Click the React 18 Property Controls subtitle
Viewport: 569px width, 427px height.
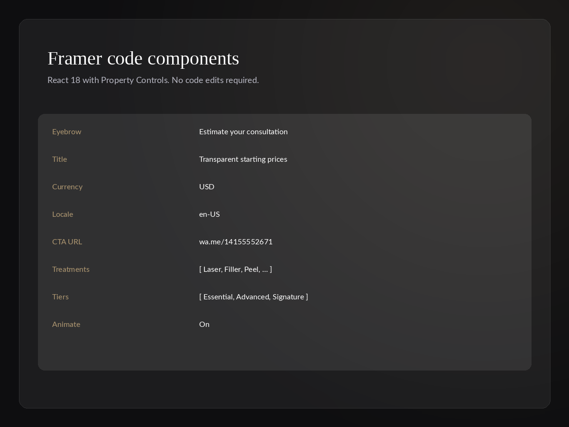153,80
